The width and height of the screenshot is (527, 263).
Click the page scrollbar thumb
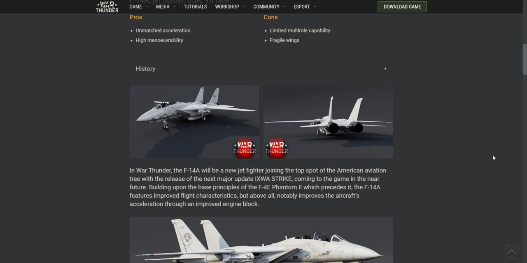coord(525,59)
